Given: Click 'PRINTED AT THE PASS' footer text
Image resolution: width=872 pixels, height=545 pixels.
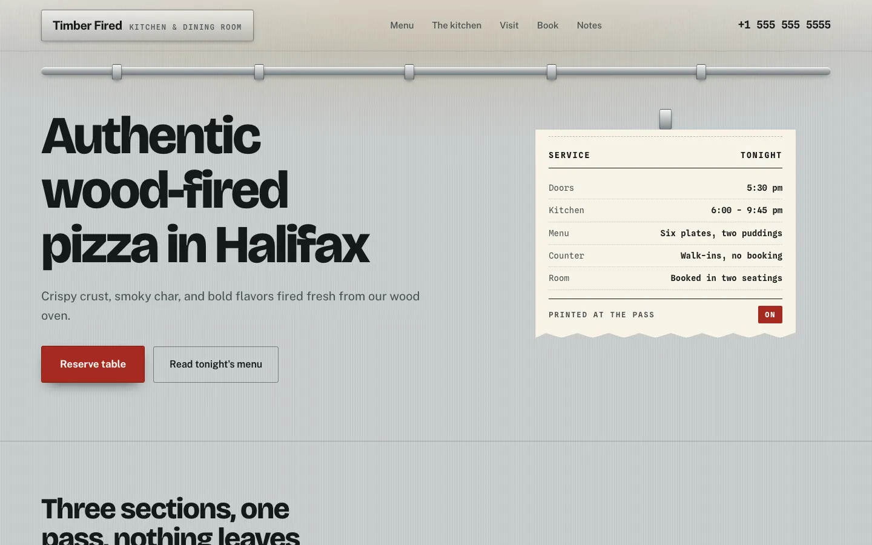Looking at the screenshot, I should tap(601, 315).
